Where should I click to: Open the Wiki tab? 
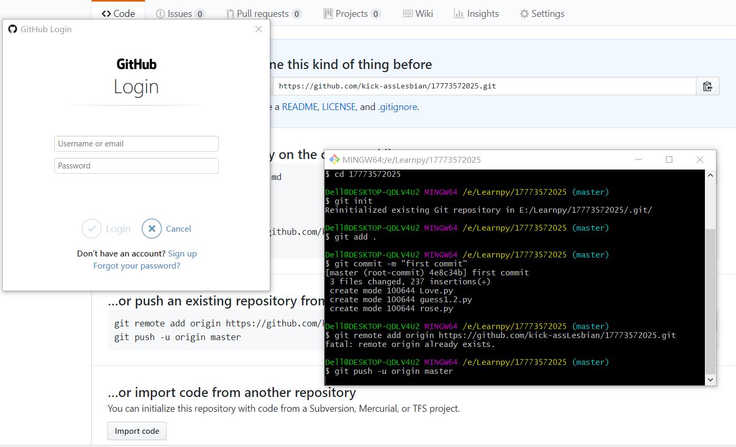(418, 14)
